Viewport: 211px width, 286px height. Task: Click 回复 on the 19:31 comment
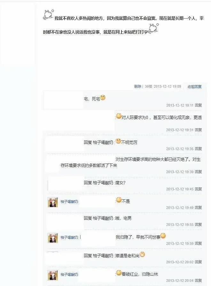click(x=198, y=130)
